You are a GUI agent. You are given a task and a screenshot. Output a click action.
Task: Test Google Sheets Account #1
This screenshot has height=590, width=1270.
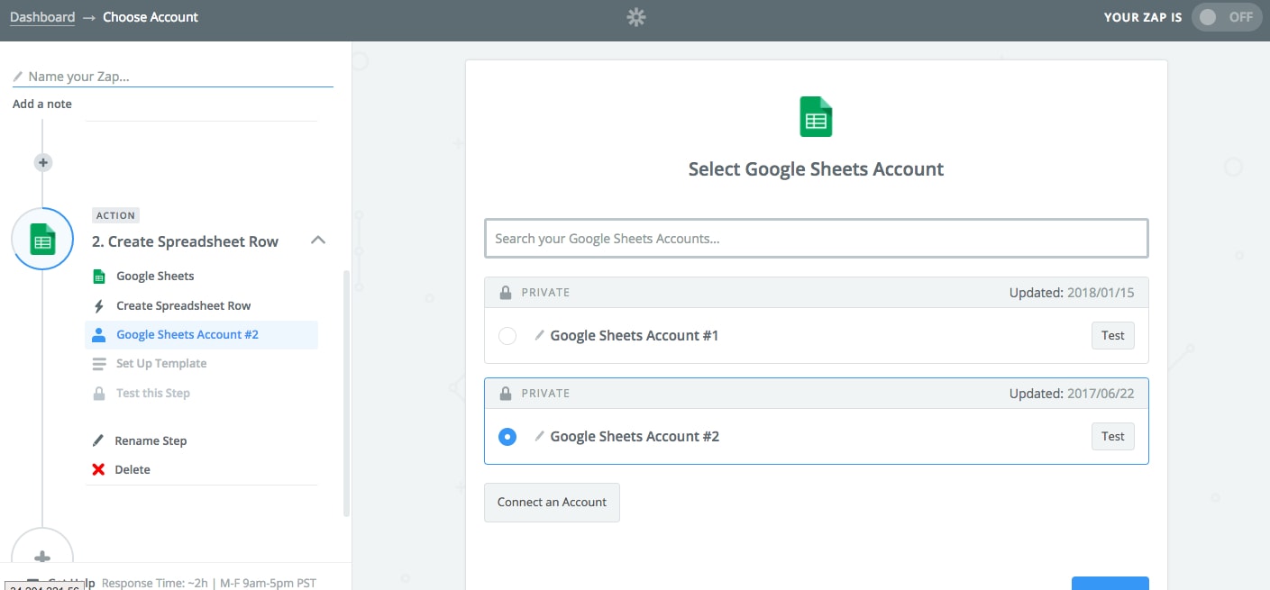coord(1113,336)
